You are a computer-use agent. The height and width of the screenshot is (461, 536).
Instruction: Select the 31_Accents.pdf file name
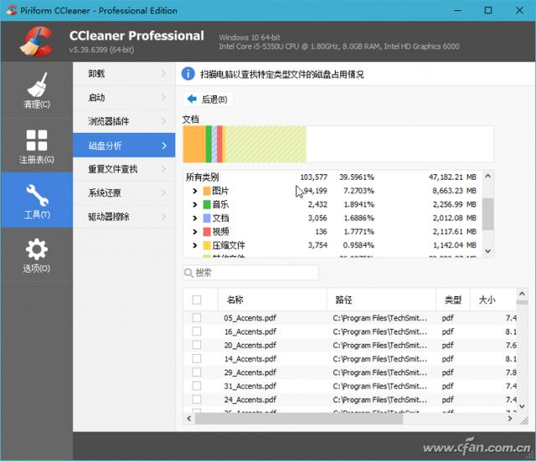click(x=250, y=387)
